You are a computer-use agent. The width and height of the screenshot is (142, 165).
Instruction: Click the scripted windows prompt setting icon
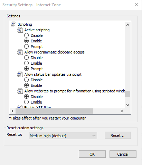click(x=20, y=91)
